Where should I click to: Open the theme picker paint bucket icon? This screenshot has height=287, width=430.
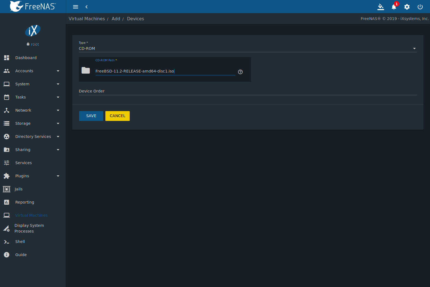click(x=381, y=7)
